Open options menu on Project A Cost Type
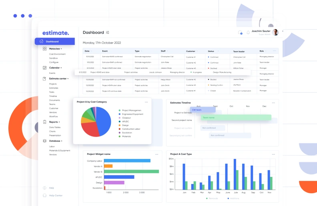Screen dimensions: 317x206 273,154
